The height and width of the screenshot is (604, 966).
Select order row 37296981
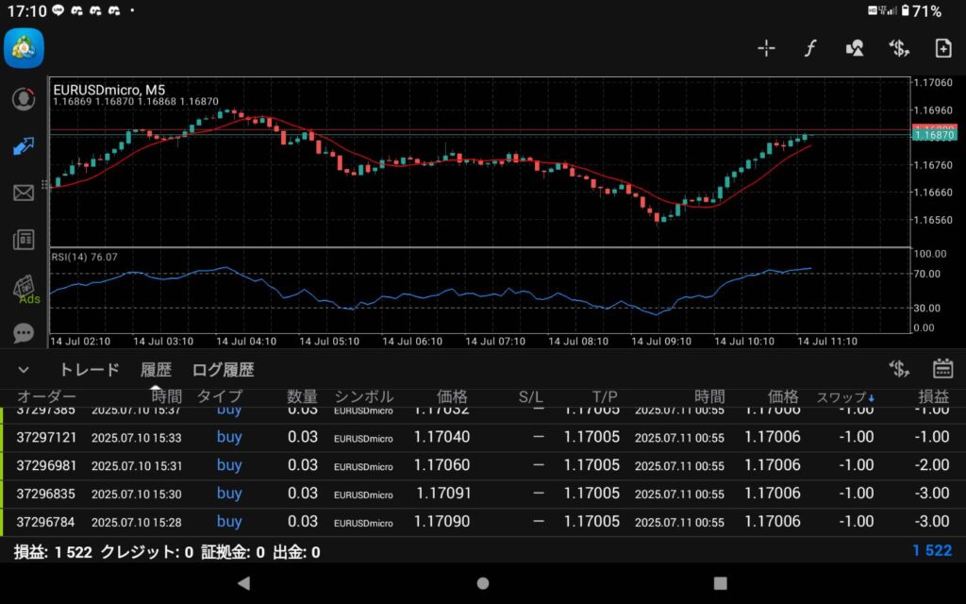(x=483, y=466)
